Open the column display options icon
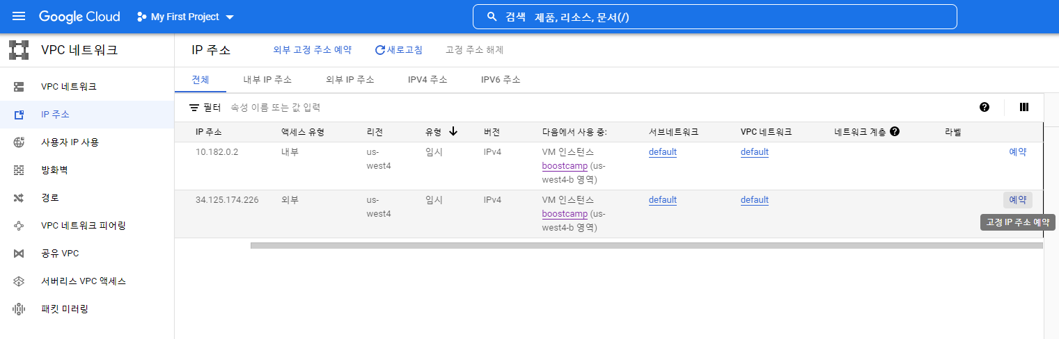The width and height of the screenshot is (1059, 339). pyautogui.click(x=1023, y=107)
